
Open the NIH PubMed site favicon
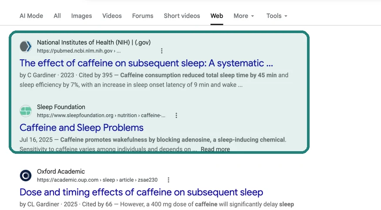(x=26, y=47)
